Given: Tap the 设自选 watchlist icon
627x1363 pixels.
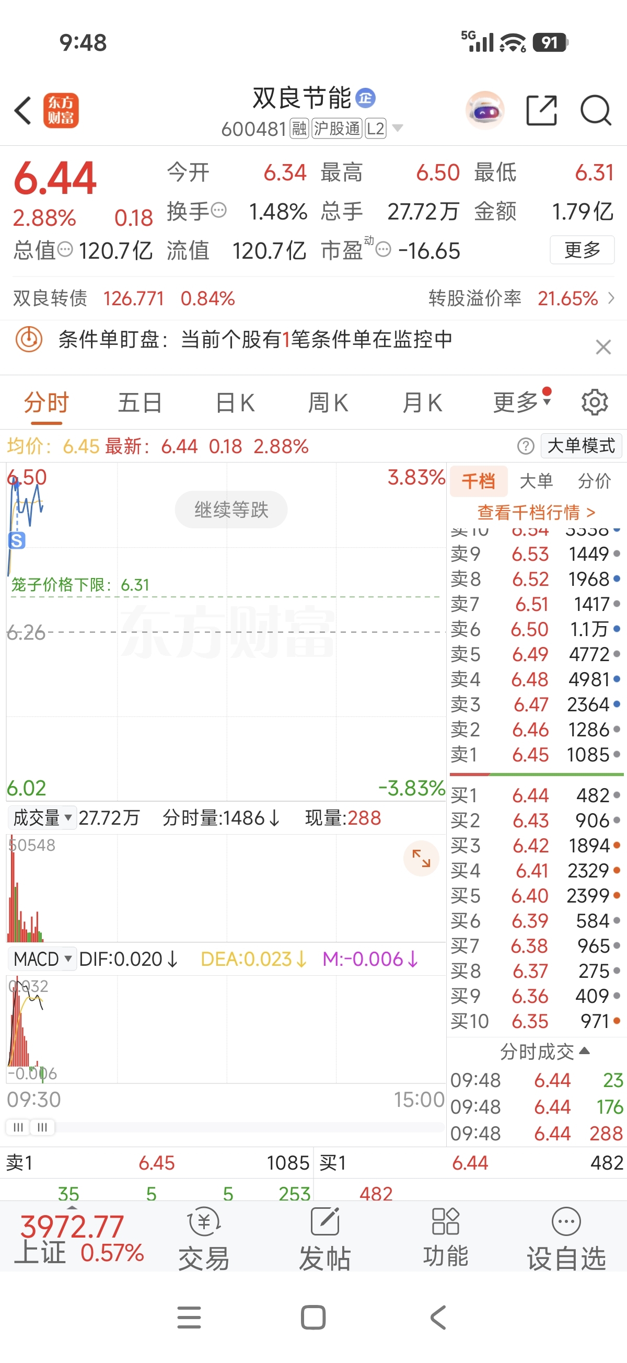Looking at the screenshot, I should click(x=566, y=1239).
